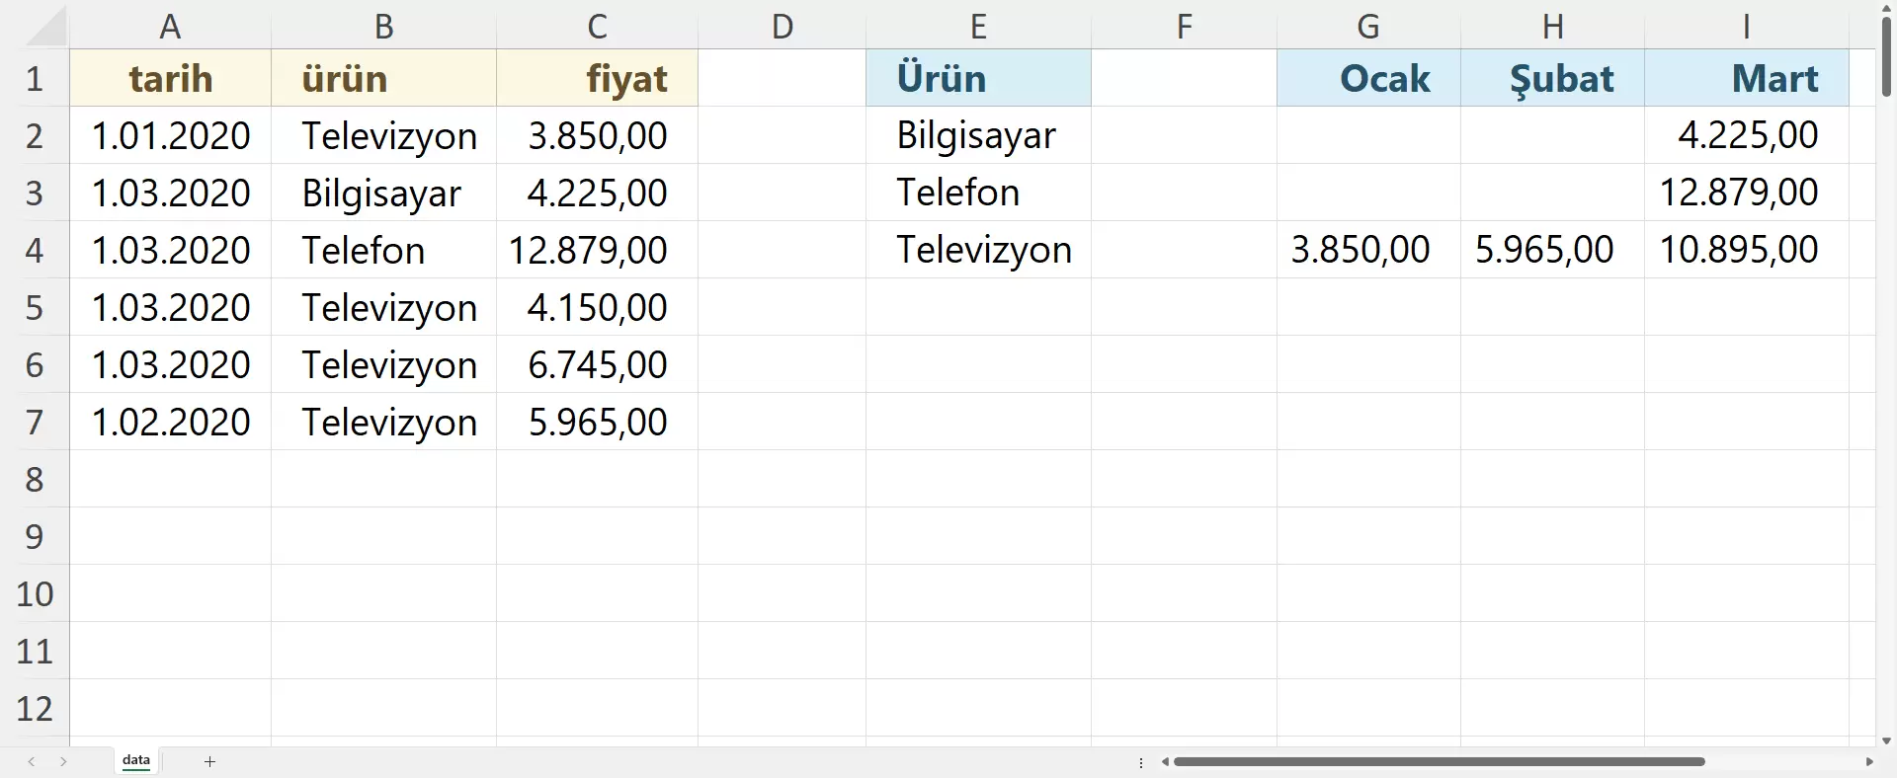Go to previous sheet arrow

point(32,761)
